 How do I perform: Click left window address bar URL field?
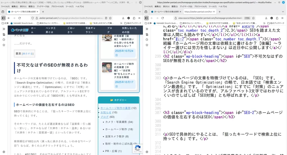pos(71,18)
